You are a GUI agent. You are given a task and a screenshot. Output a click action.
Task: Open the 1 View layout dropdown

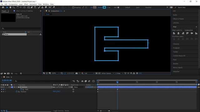tap(119, 73)
